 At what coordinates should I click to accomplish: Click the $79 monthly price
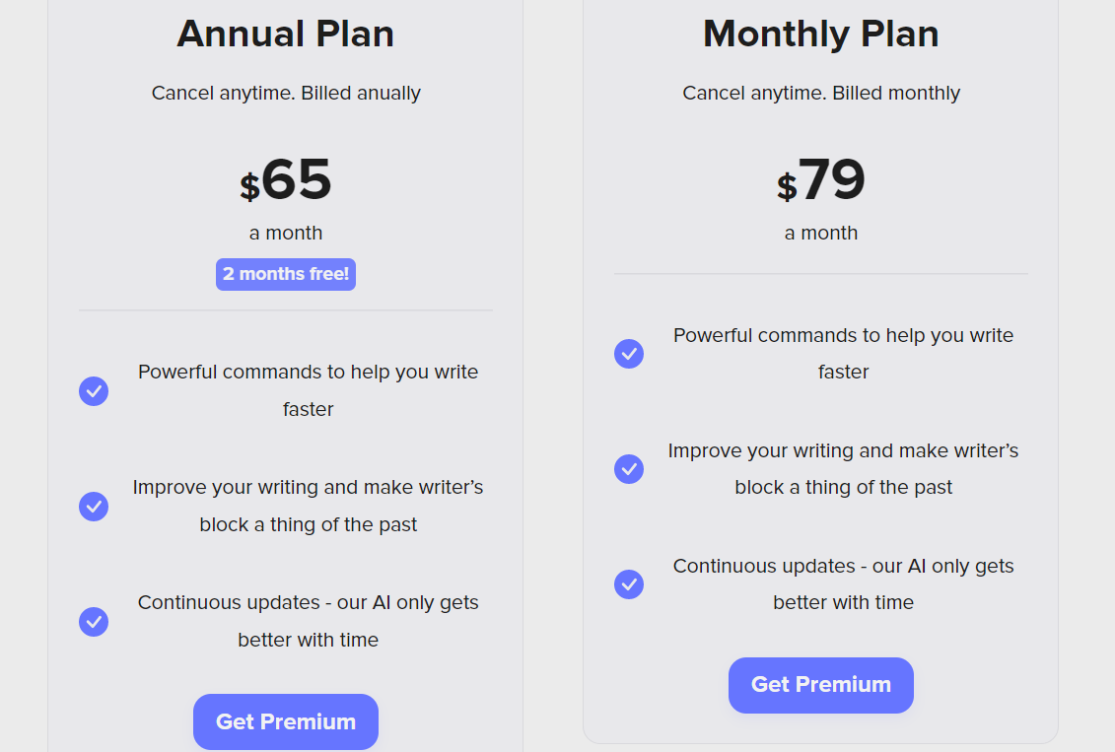click(821, 180)
